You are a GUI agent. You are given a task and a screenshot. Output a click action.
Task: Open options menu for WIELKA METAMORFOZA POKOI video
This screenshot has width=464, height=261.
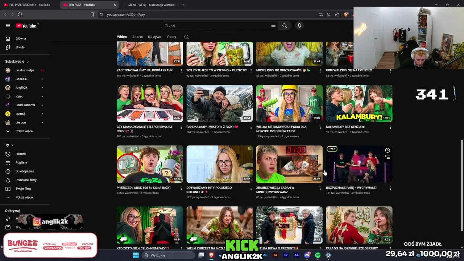(x=320, y=127)
